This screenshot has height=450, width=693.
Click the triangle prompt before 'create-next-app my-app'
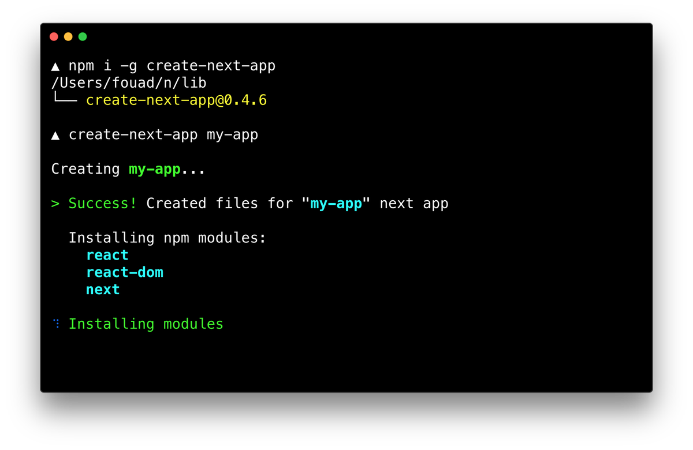[55, 136]
